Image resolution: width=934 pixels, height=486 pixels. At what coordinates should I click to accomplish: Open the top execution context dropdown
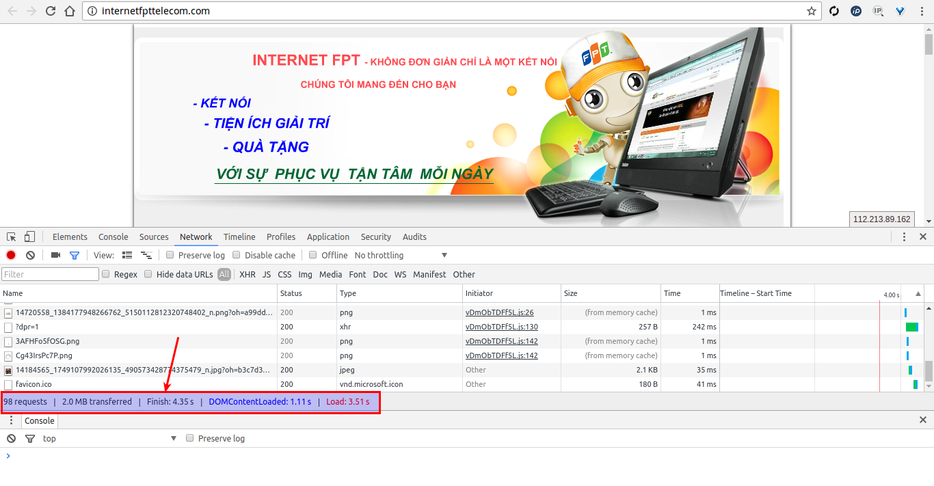click(109, 438)
